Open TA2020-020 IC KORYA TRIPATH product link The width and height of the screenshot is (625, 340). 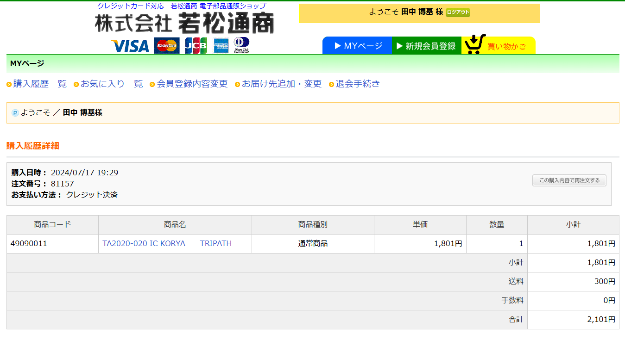pyautogui.click(x=167, y=243)
